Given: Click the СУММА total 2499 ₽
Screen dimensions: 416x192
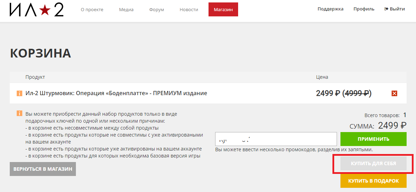Looking at the screenshot, I should [x=378, y=125].
